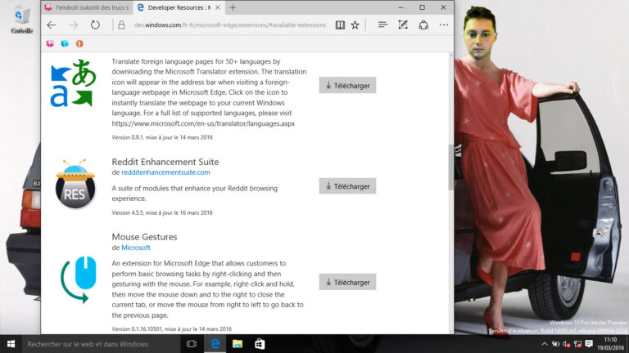This screenshot has height=353, width=629.
Task: Click the Share icon in Edge toolbar
Action: 423,25
